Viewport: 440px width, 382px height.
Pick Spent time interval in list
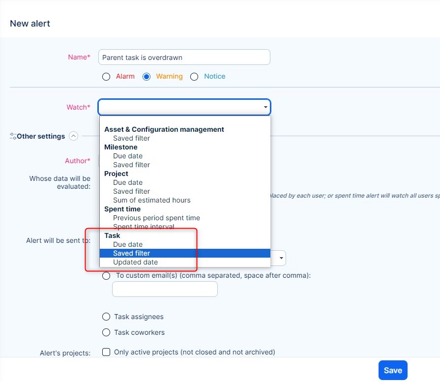click(x=144, y=227)
